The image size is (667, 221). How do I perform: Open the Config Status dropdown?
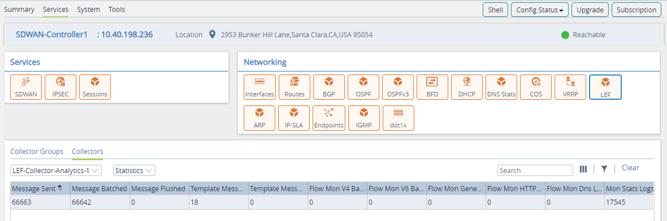click(540, 10)
